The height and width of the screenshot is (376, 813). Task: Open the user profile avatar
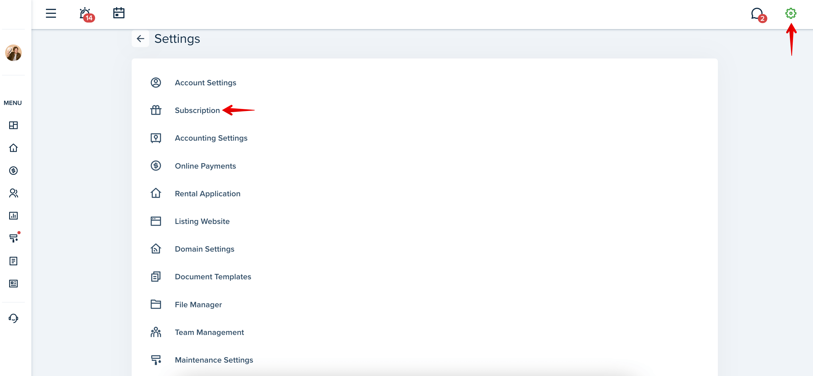point(13,52)
